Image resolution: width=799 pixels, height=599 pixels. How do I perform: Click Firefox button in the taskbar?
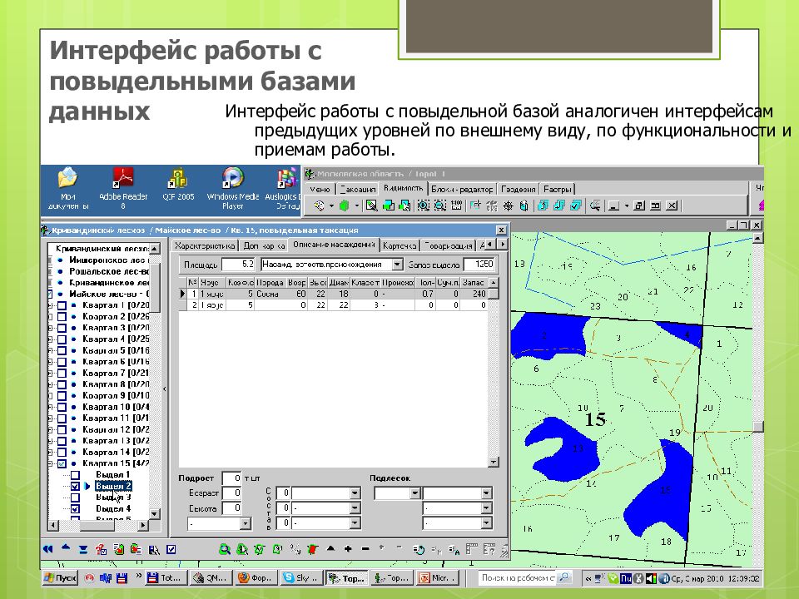click(x=256, y=577)
